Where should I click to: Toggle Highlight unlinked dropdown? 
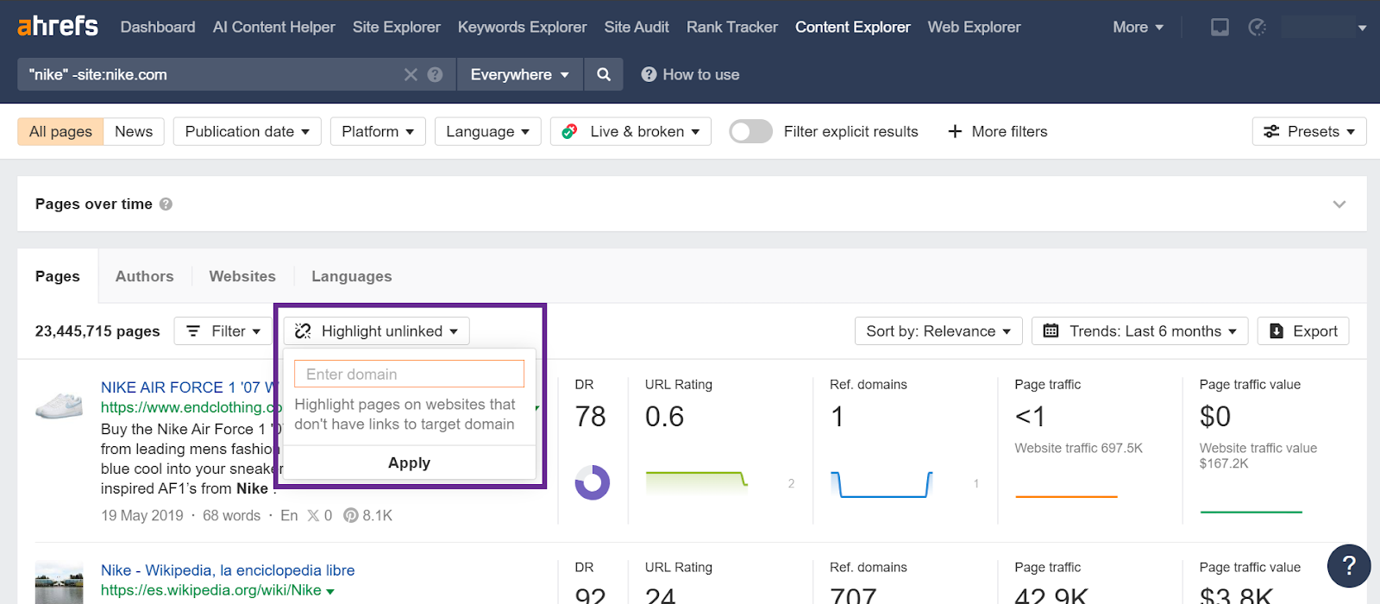pyautogui.click(x=377, y=331)
